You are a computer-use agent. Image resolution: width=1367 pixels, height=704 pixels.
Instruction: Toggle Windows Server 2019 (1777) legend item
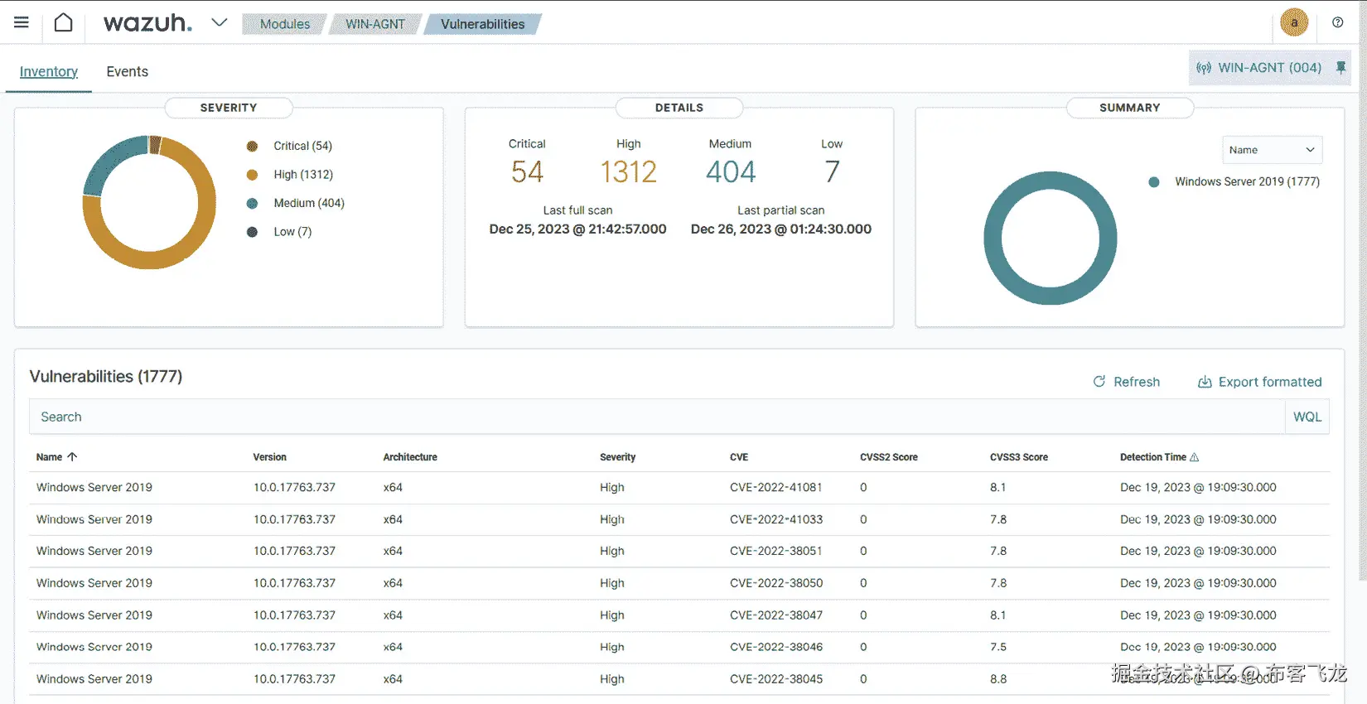click(1234, 181)
